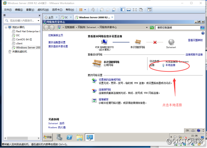Open 设置新的连接或网络 link
This screenshot has width=207, height=148.
coord(110,80)
